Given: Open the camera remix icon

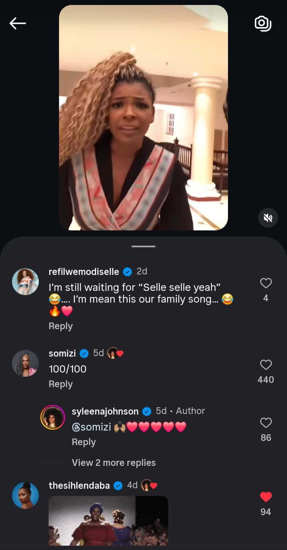Looking at the screenshot, I should click(263, 24).
